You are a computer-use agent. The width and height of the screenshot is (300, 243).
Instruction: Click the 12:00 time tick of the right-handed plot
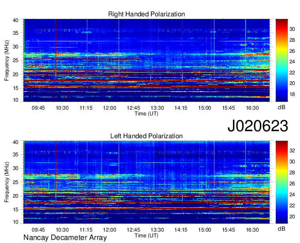tap(109, 108)
